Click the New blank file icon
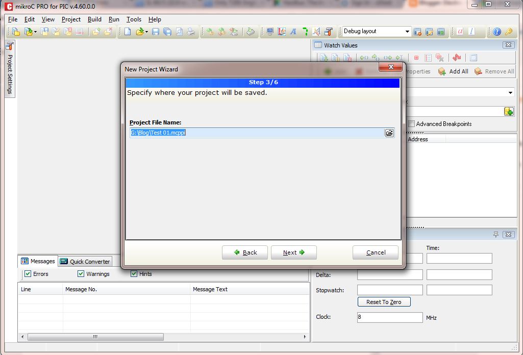Image resolution: width=523 pixels, height=355 pixels. tap(128, 32)
